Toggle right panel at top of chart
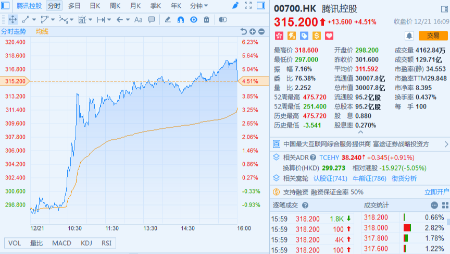450x254 pixels. [x=261, y=6]
